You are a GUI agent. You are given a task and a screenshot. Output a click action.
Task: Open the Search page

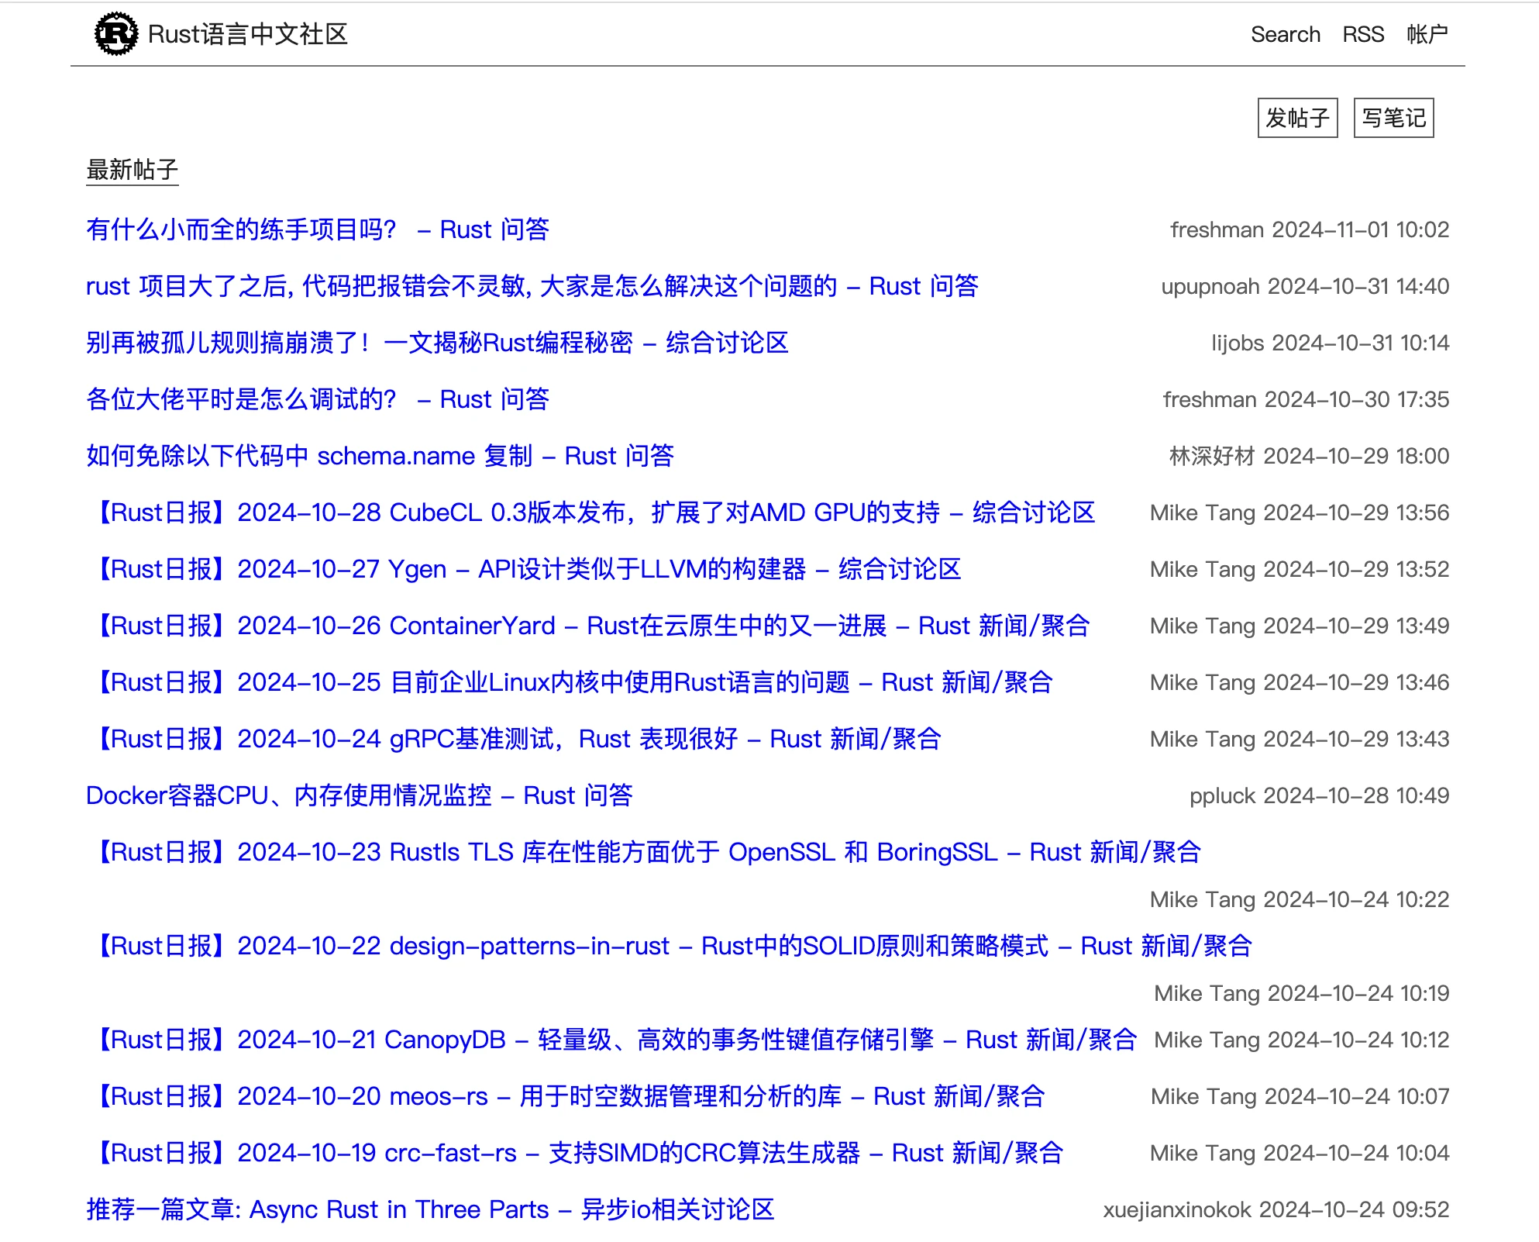(x=1285, y=34)
